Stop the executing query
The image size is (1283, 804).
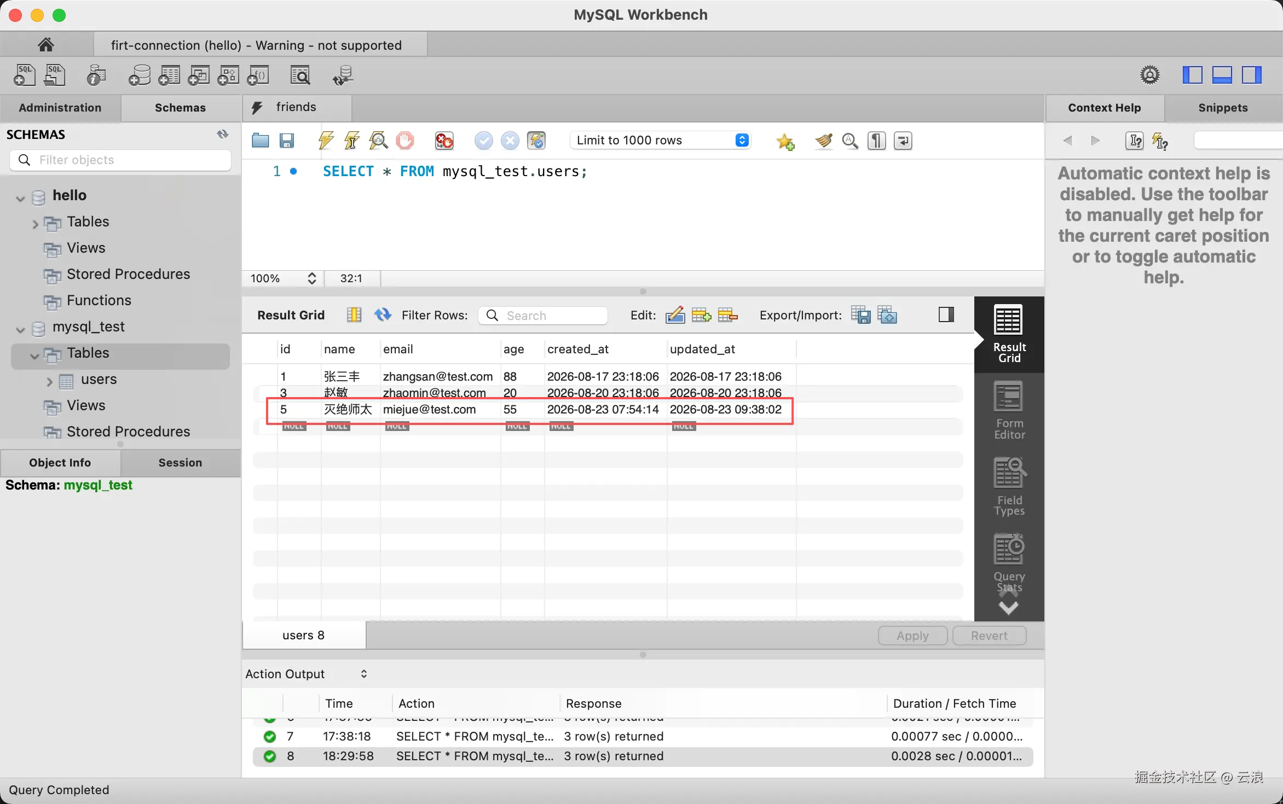point(405,141)
